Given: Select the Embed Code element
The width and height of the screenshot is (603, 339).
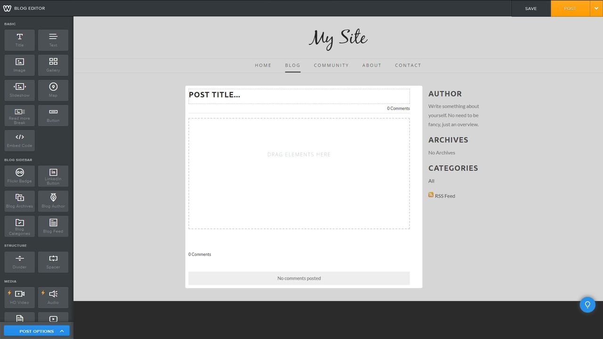Looking at the screenshot, I should [x=19, y=140].
